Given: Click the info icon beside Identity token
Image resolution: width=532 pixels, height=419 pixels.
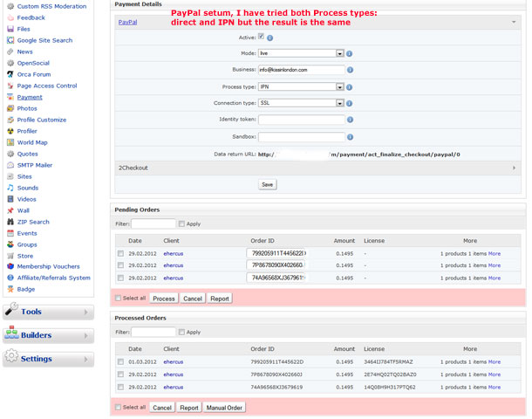Looking at the screenshot, I should [x=350, y=120].
